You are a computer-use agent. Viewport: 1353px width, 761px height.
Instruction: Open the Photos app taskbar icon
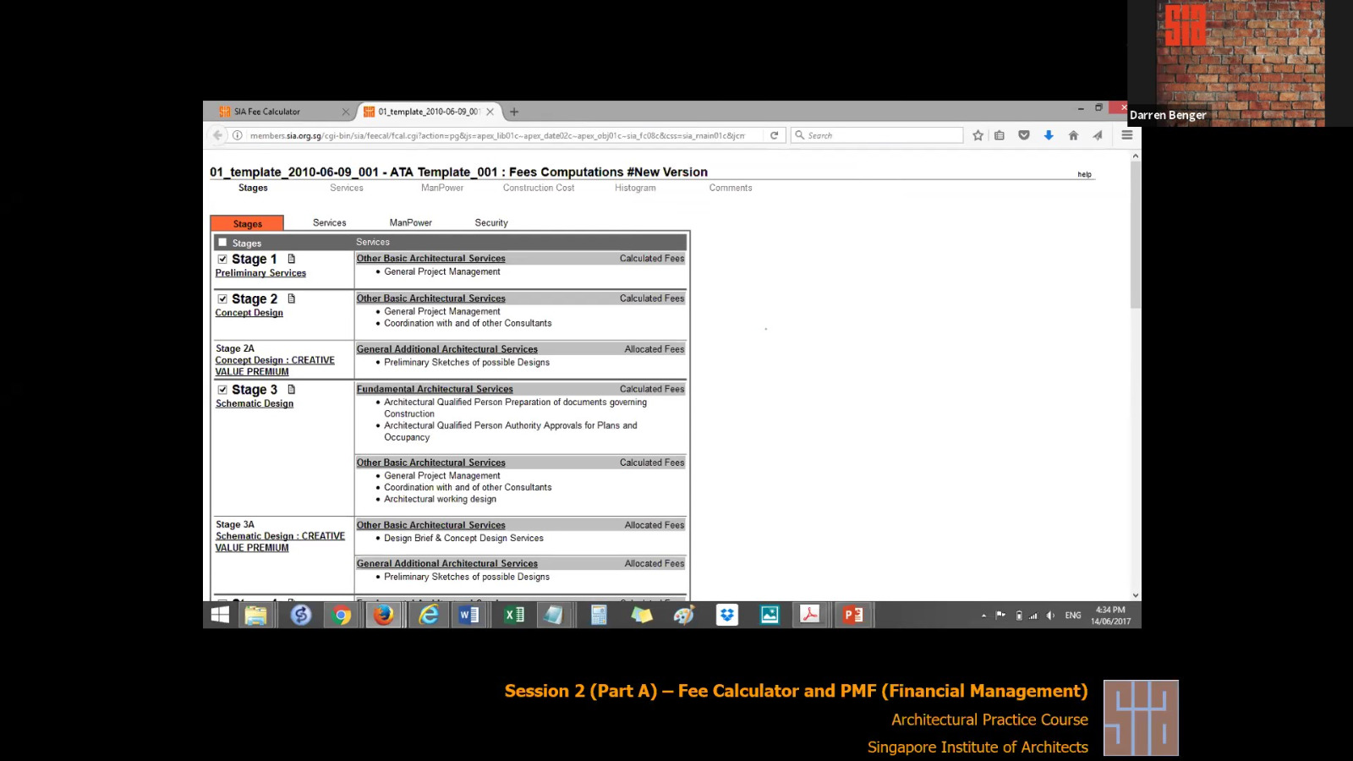[x=770, y=615]
